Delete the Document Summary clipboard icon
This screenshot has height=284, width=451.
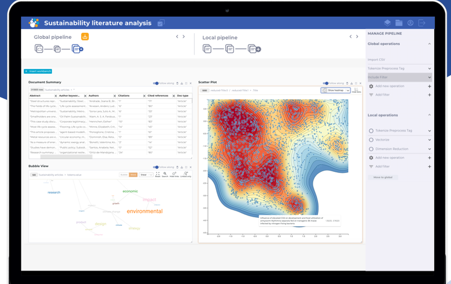click(x=177, y=83)
